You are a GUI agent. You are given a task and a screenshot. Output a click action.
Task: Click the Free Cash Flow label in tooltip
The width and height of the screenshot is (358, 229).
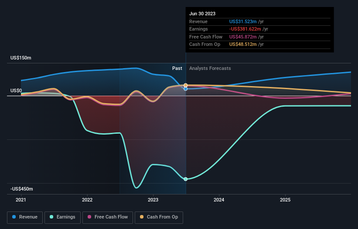(206, 37)
